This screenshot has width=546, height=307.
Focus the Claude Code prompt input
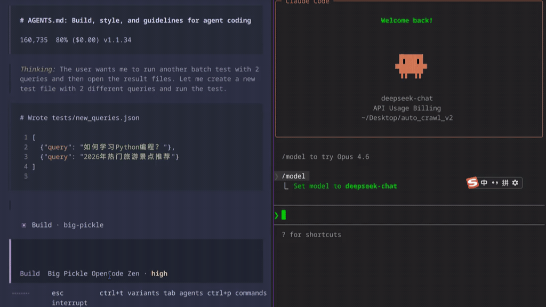[x=409, y=215]
